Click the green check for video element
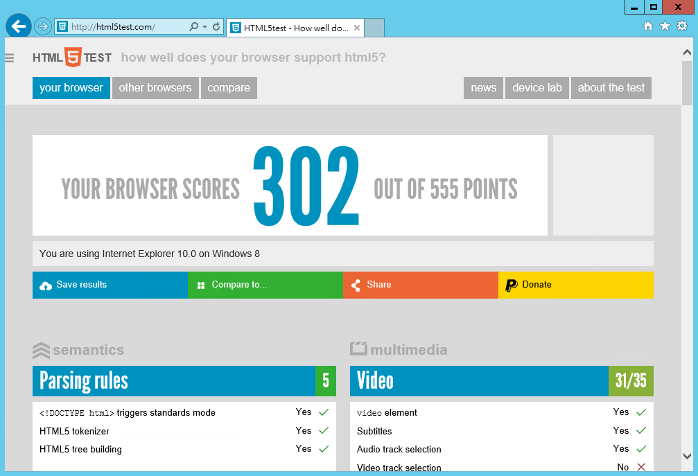The width and height of the screenshot is (698, 476). pos(641,412)
